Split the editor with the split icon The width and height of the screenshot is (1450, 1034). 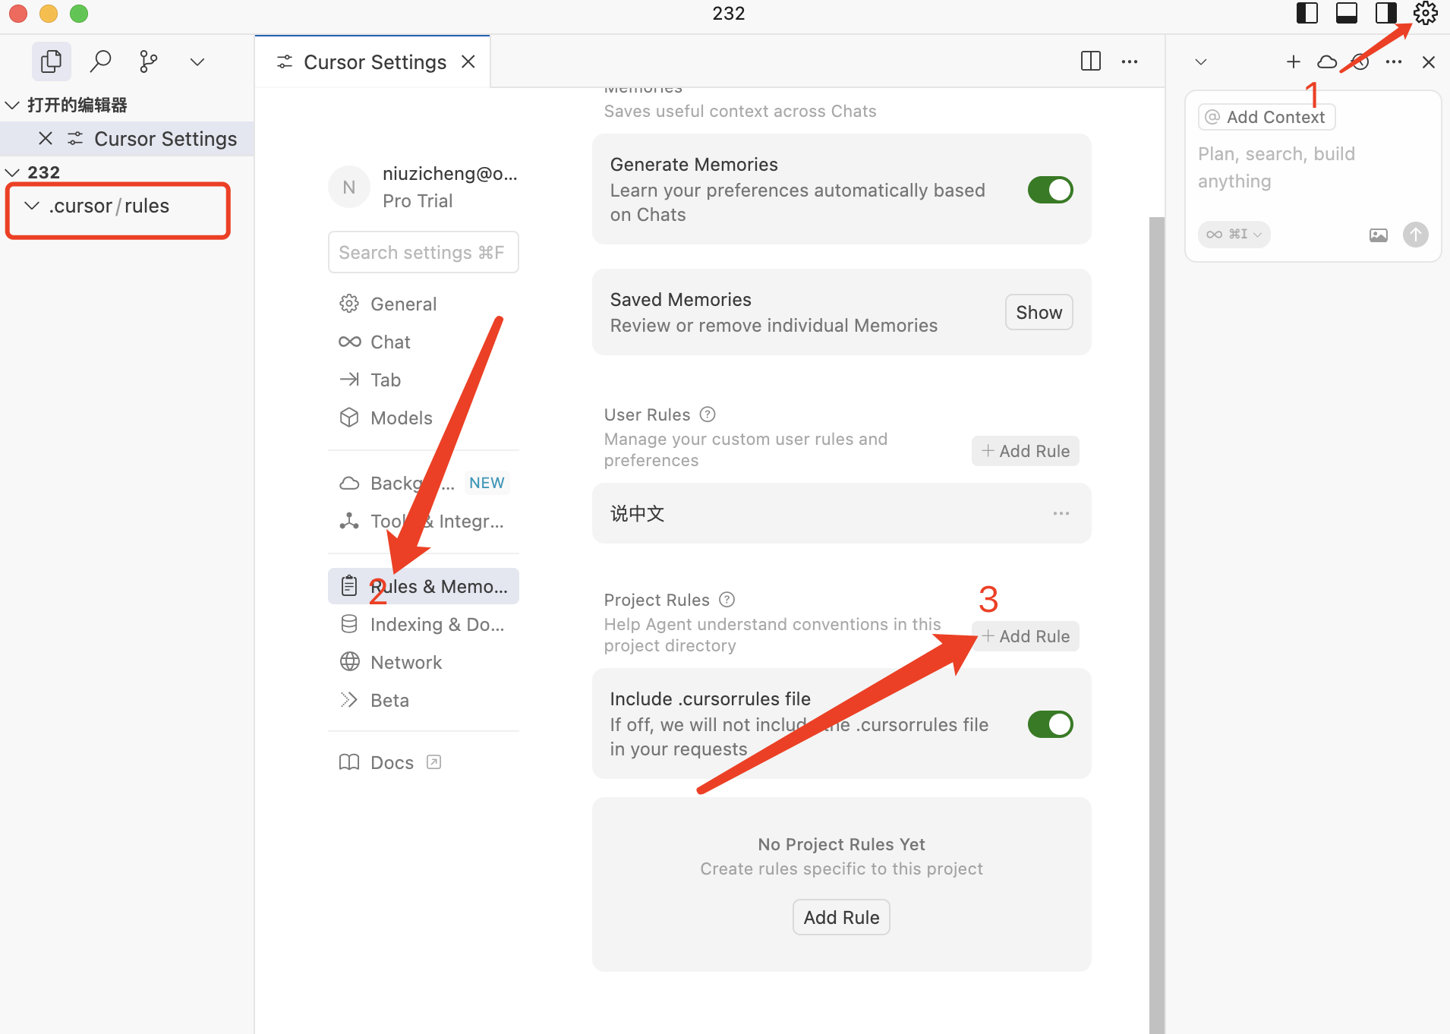click(1090, 61)
